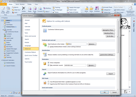The width and height of the screenshot is (136, 97).
Task: Browse for the Outlook startup folder
Action: click(x=92, y=44)
